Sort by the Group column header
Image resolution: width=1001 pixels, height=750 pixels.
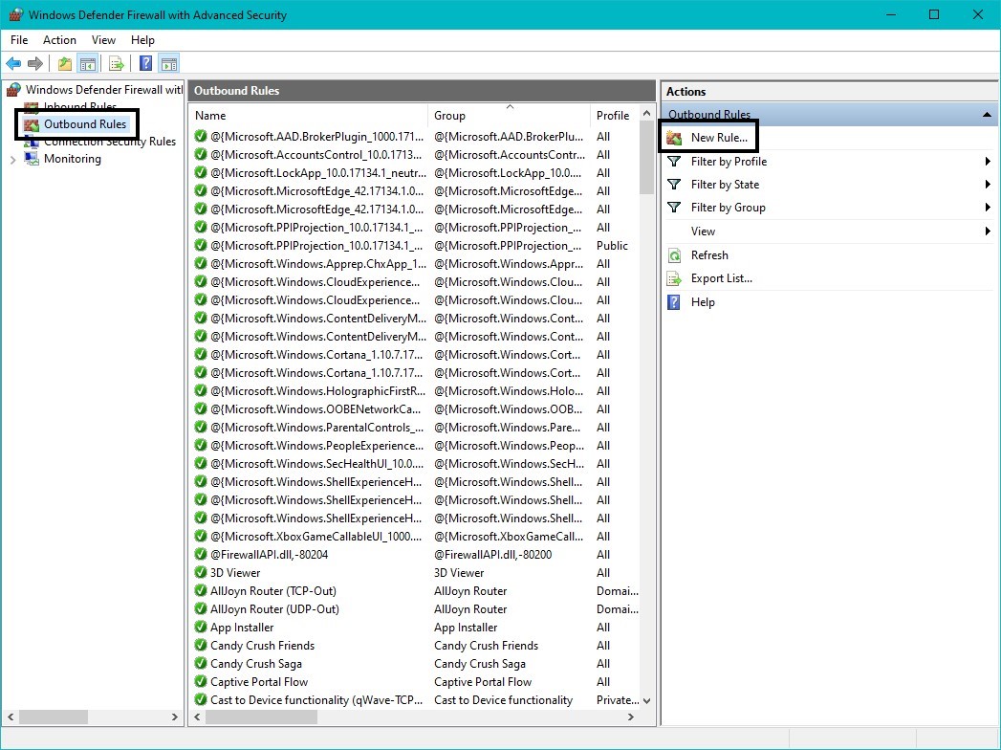point(509,116)
